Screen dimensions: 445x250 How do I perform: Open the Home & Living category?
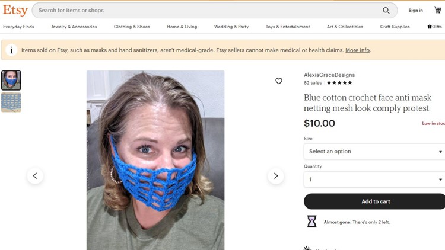pos(182,27)
